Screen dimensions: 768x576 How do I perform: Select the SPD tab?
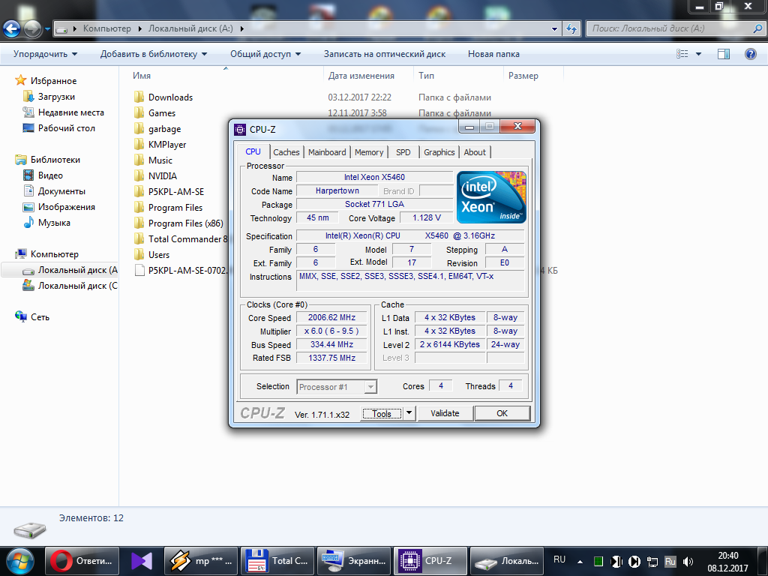403,152
